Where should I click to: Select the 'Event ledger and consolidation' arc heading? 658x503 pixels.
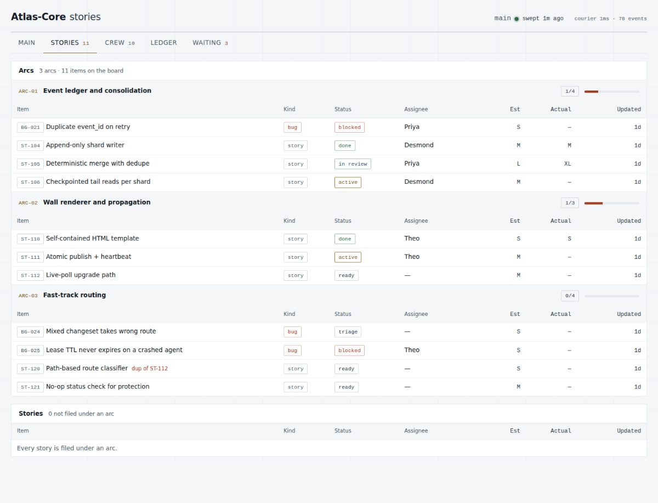pos(97,91)
